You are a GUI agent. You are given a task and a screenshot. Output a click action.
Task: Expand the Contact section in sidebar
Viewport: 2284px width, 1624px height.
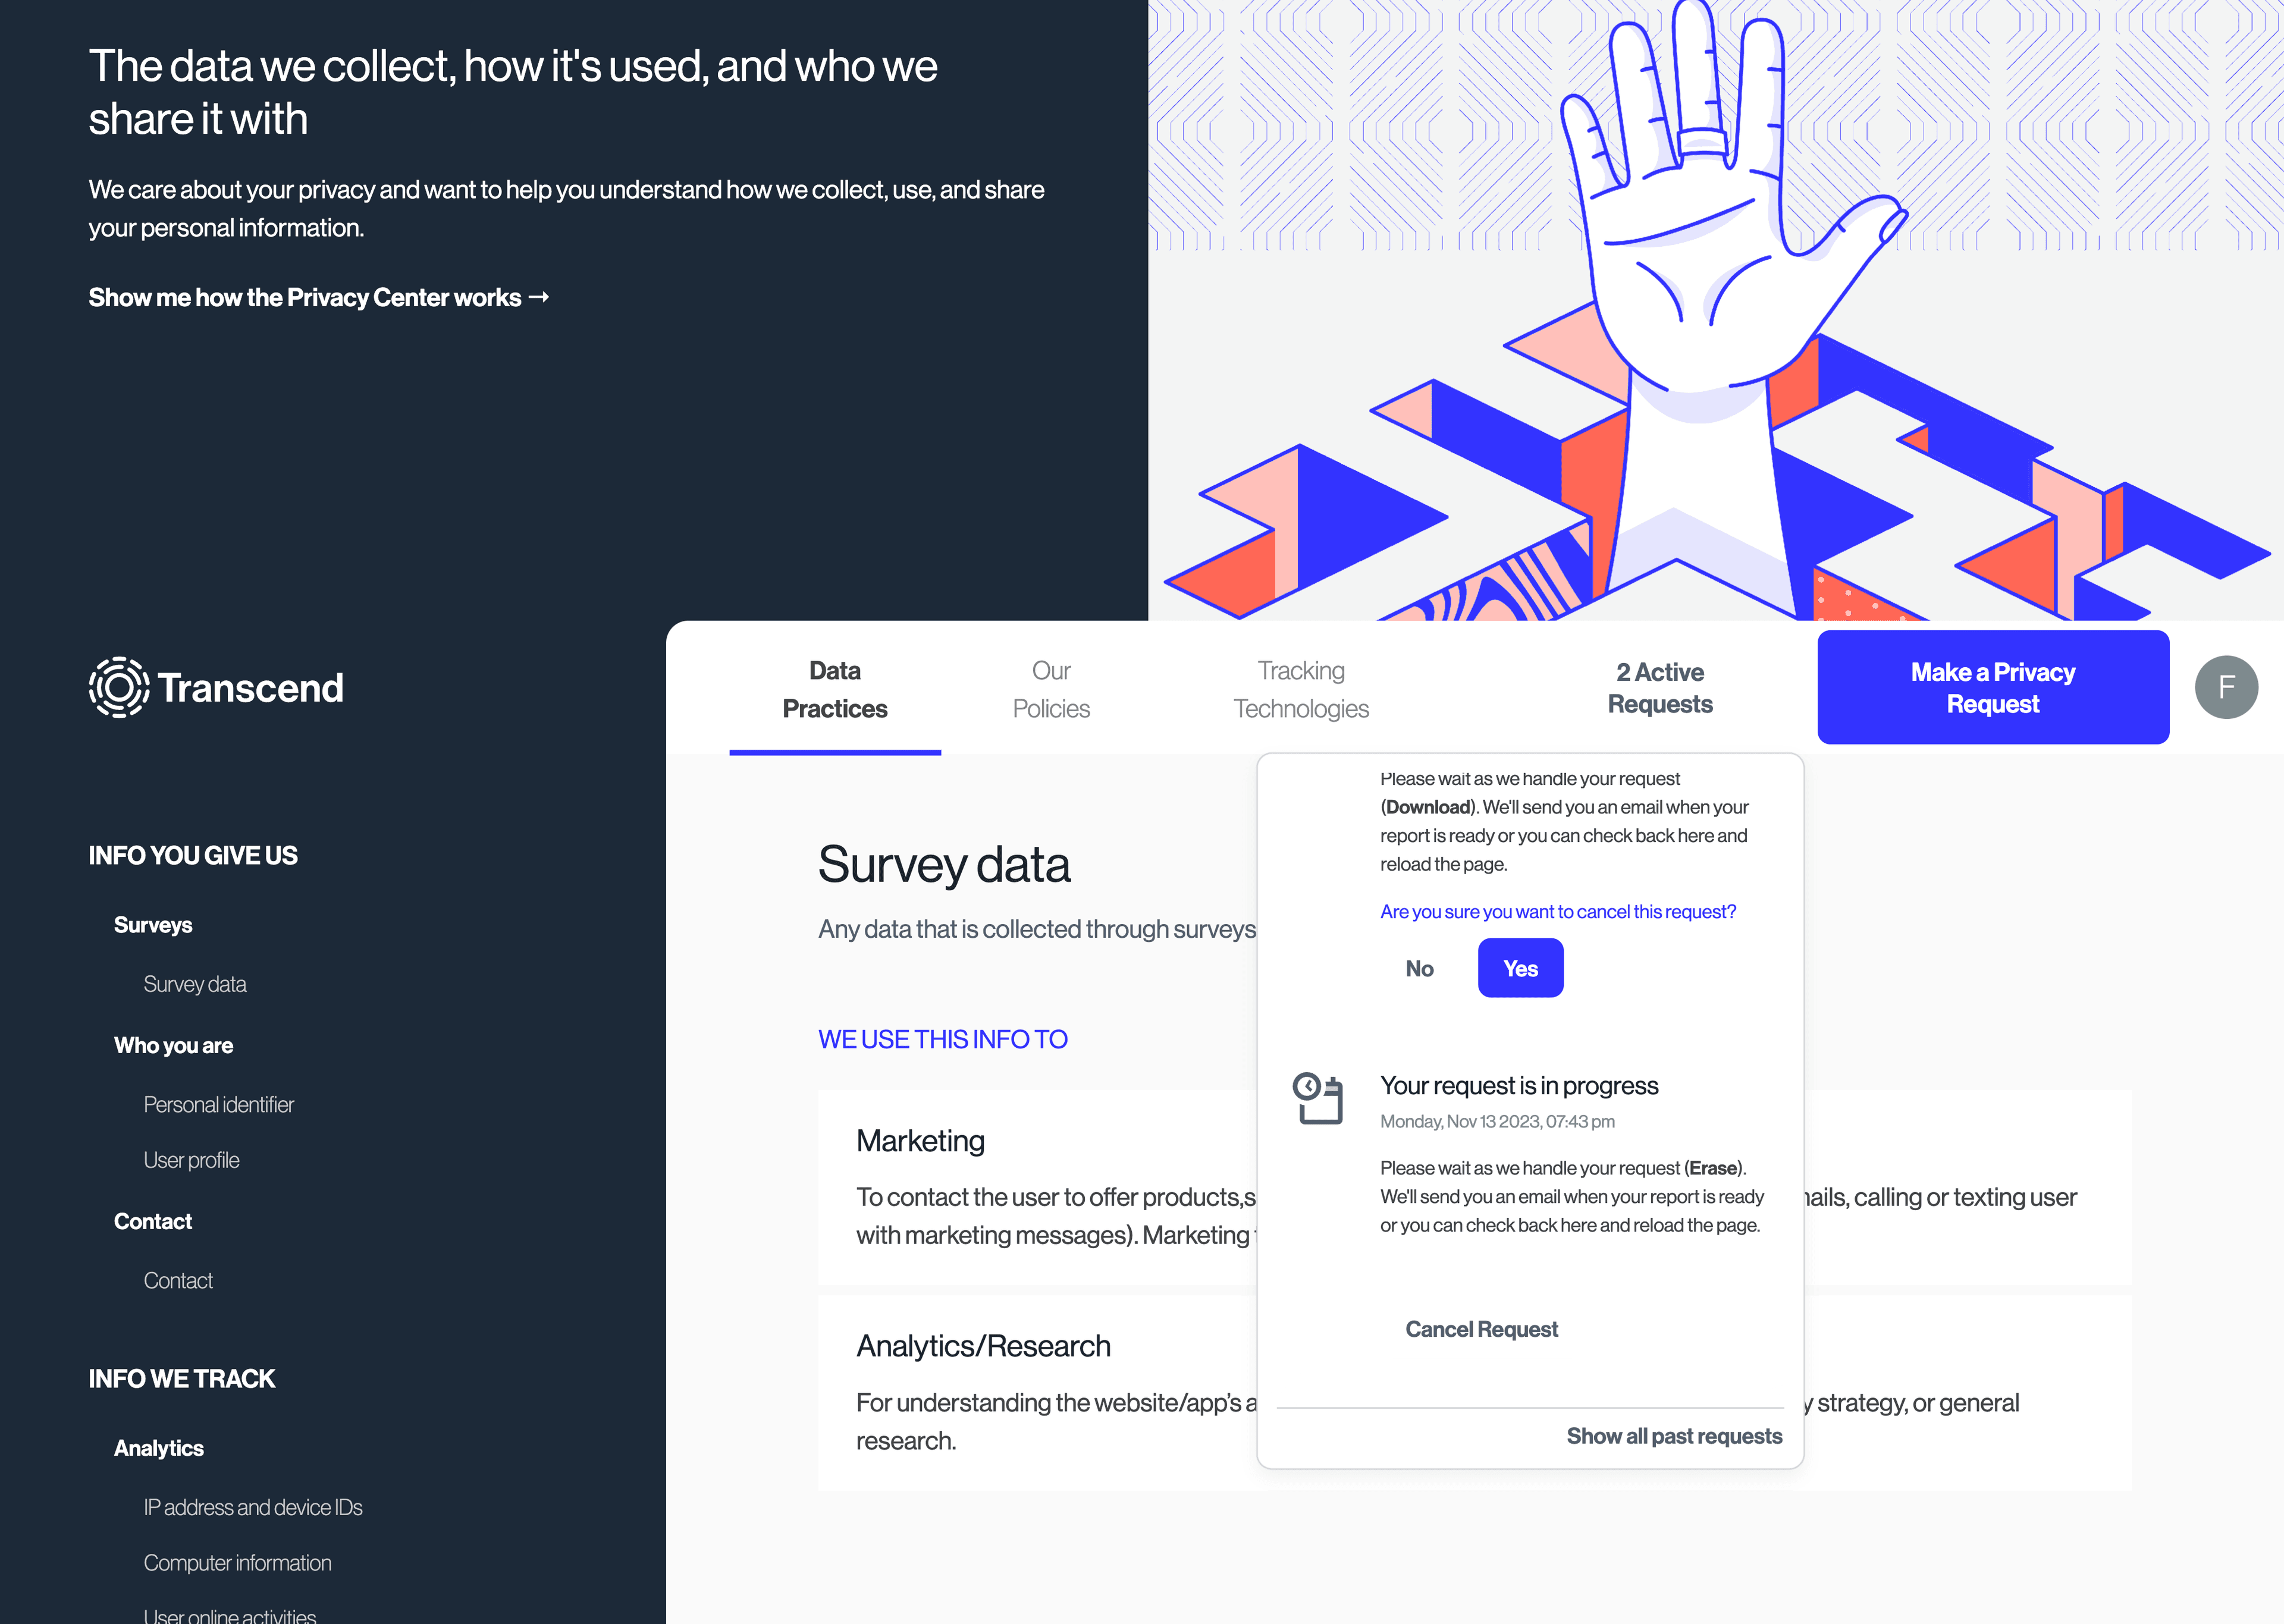point(153,1220)
